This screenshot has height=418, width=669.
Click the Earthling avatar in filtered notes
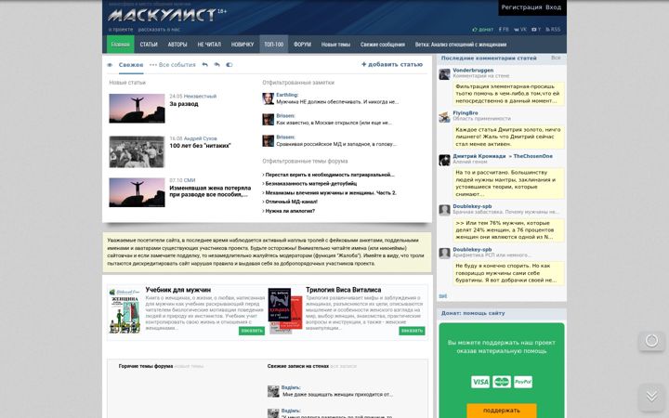click(x=268, y=98)
